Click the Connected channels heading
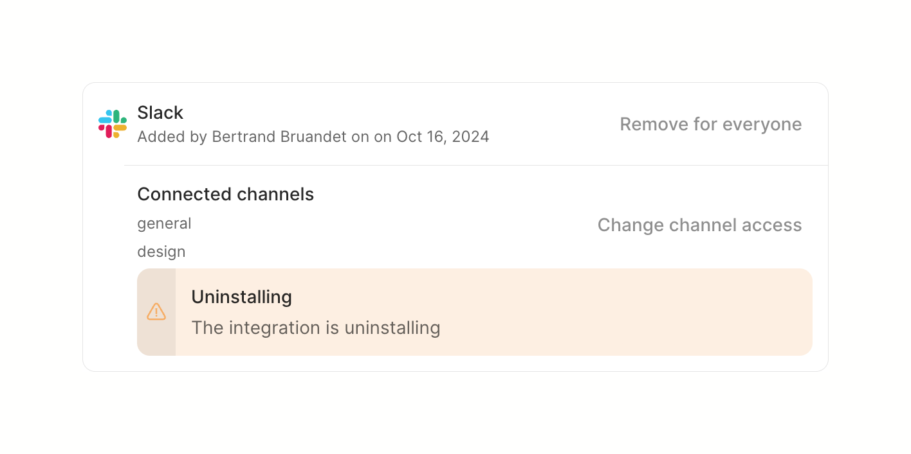 [x=225, y=194]
